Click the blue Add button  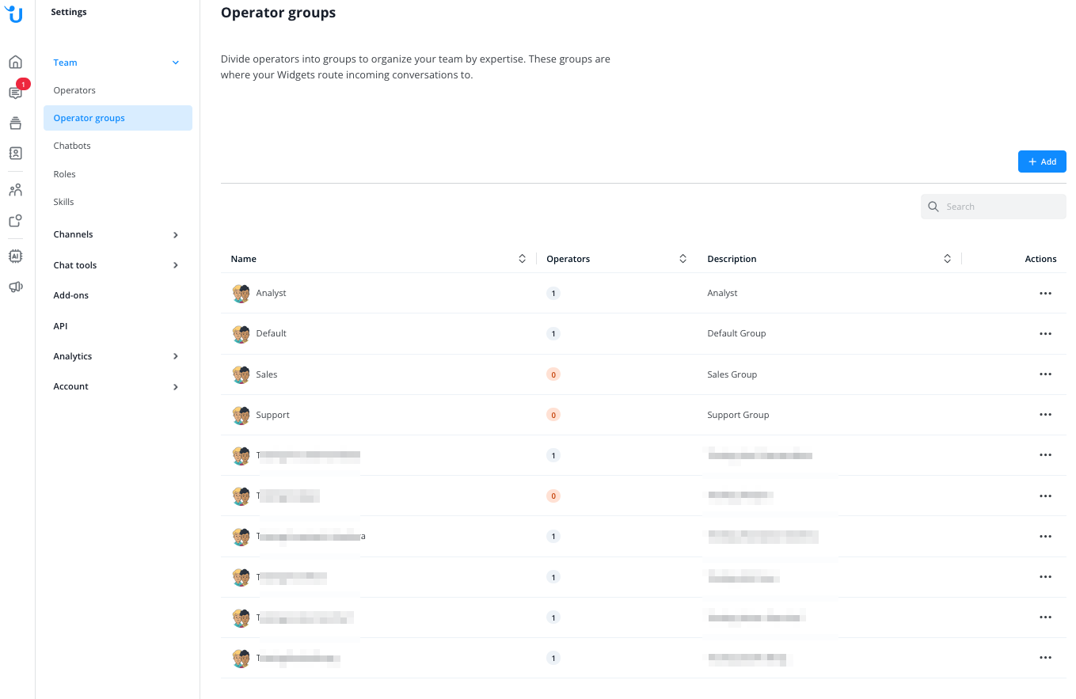(x=1042, y=161)
